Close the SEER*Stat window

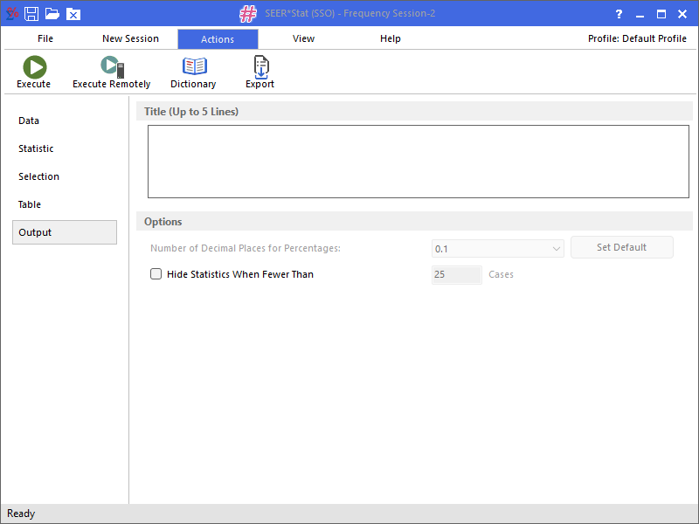point(682,14)
